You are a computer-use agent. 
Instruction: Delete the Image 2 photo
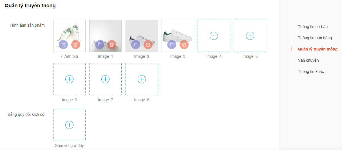(148, 45)
